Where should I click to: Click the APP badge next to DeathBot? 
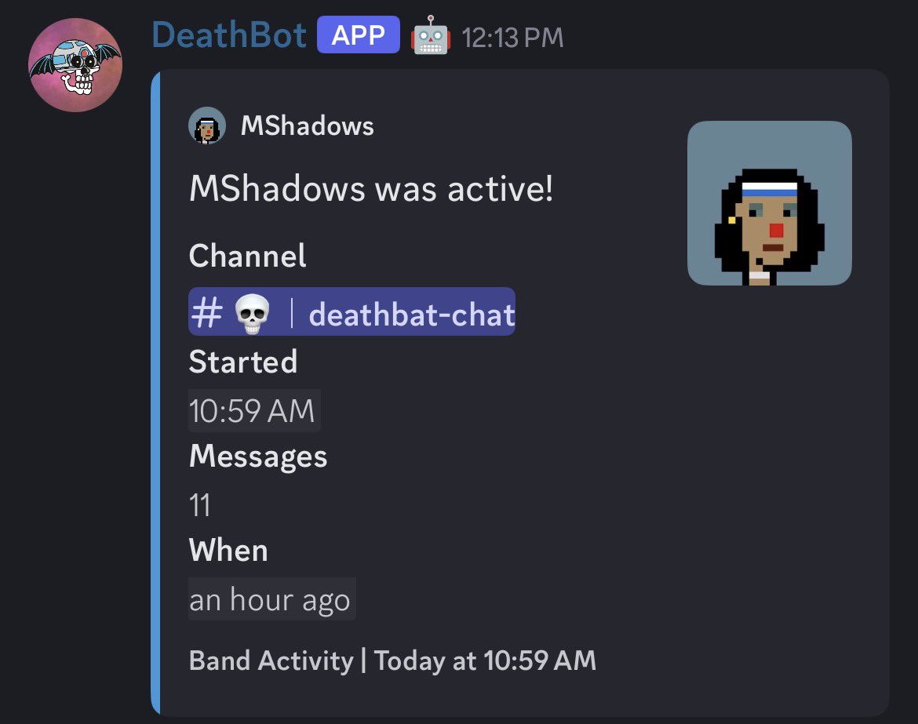[358, 35]
